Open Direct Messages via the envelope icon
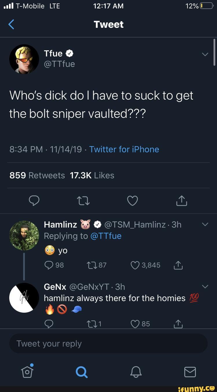 point(190,372)
